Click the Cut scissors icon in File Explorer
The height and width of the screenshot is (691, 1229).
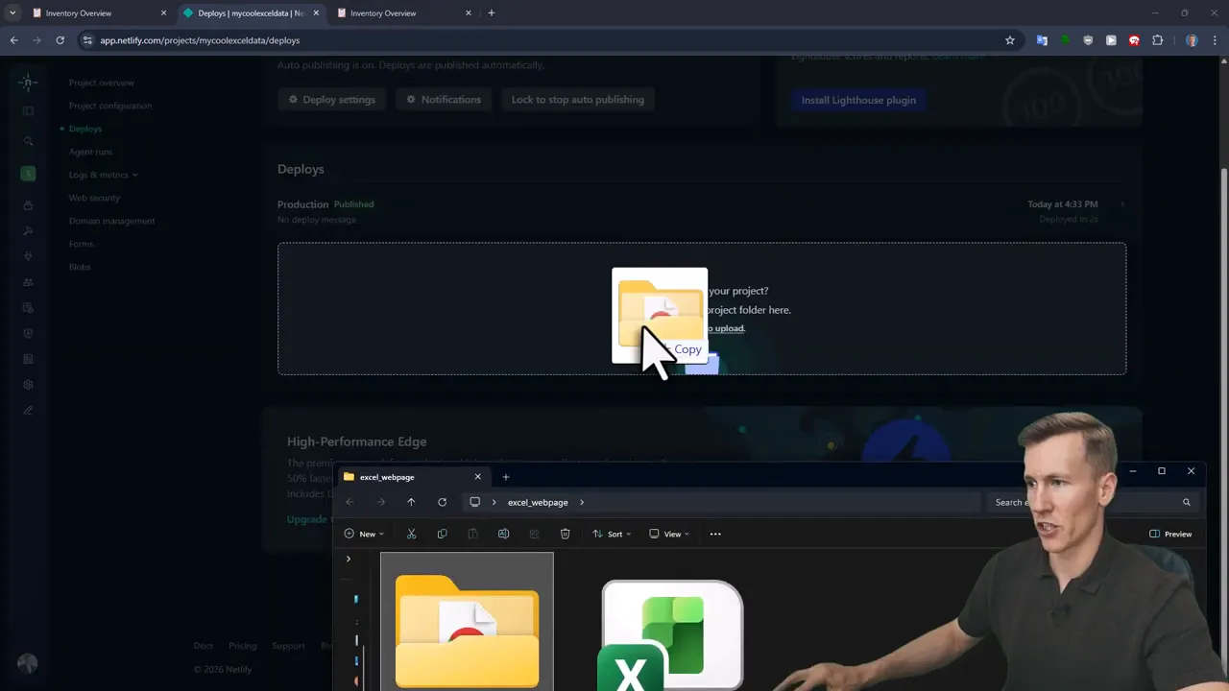point(411,534)
